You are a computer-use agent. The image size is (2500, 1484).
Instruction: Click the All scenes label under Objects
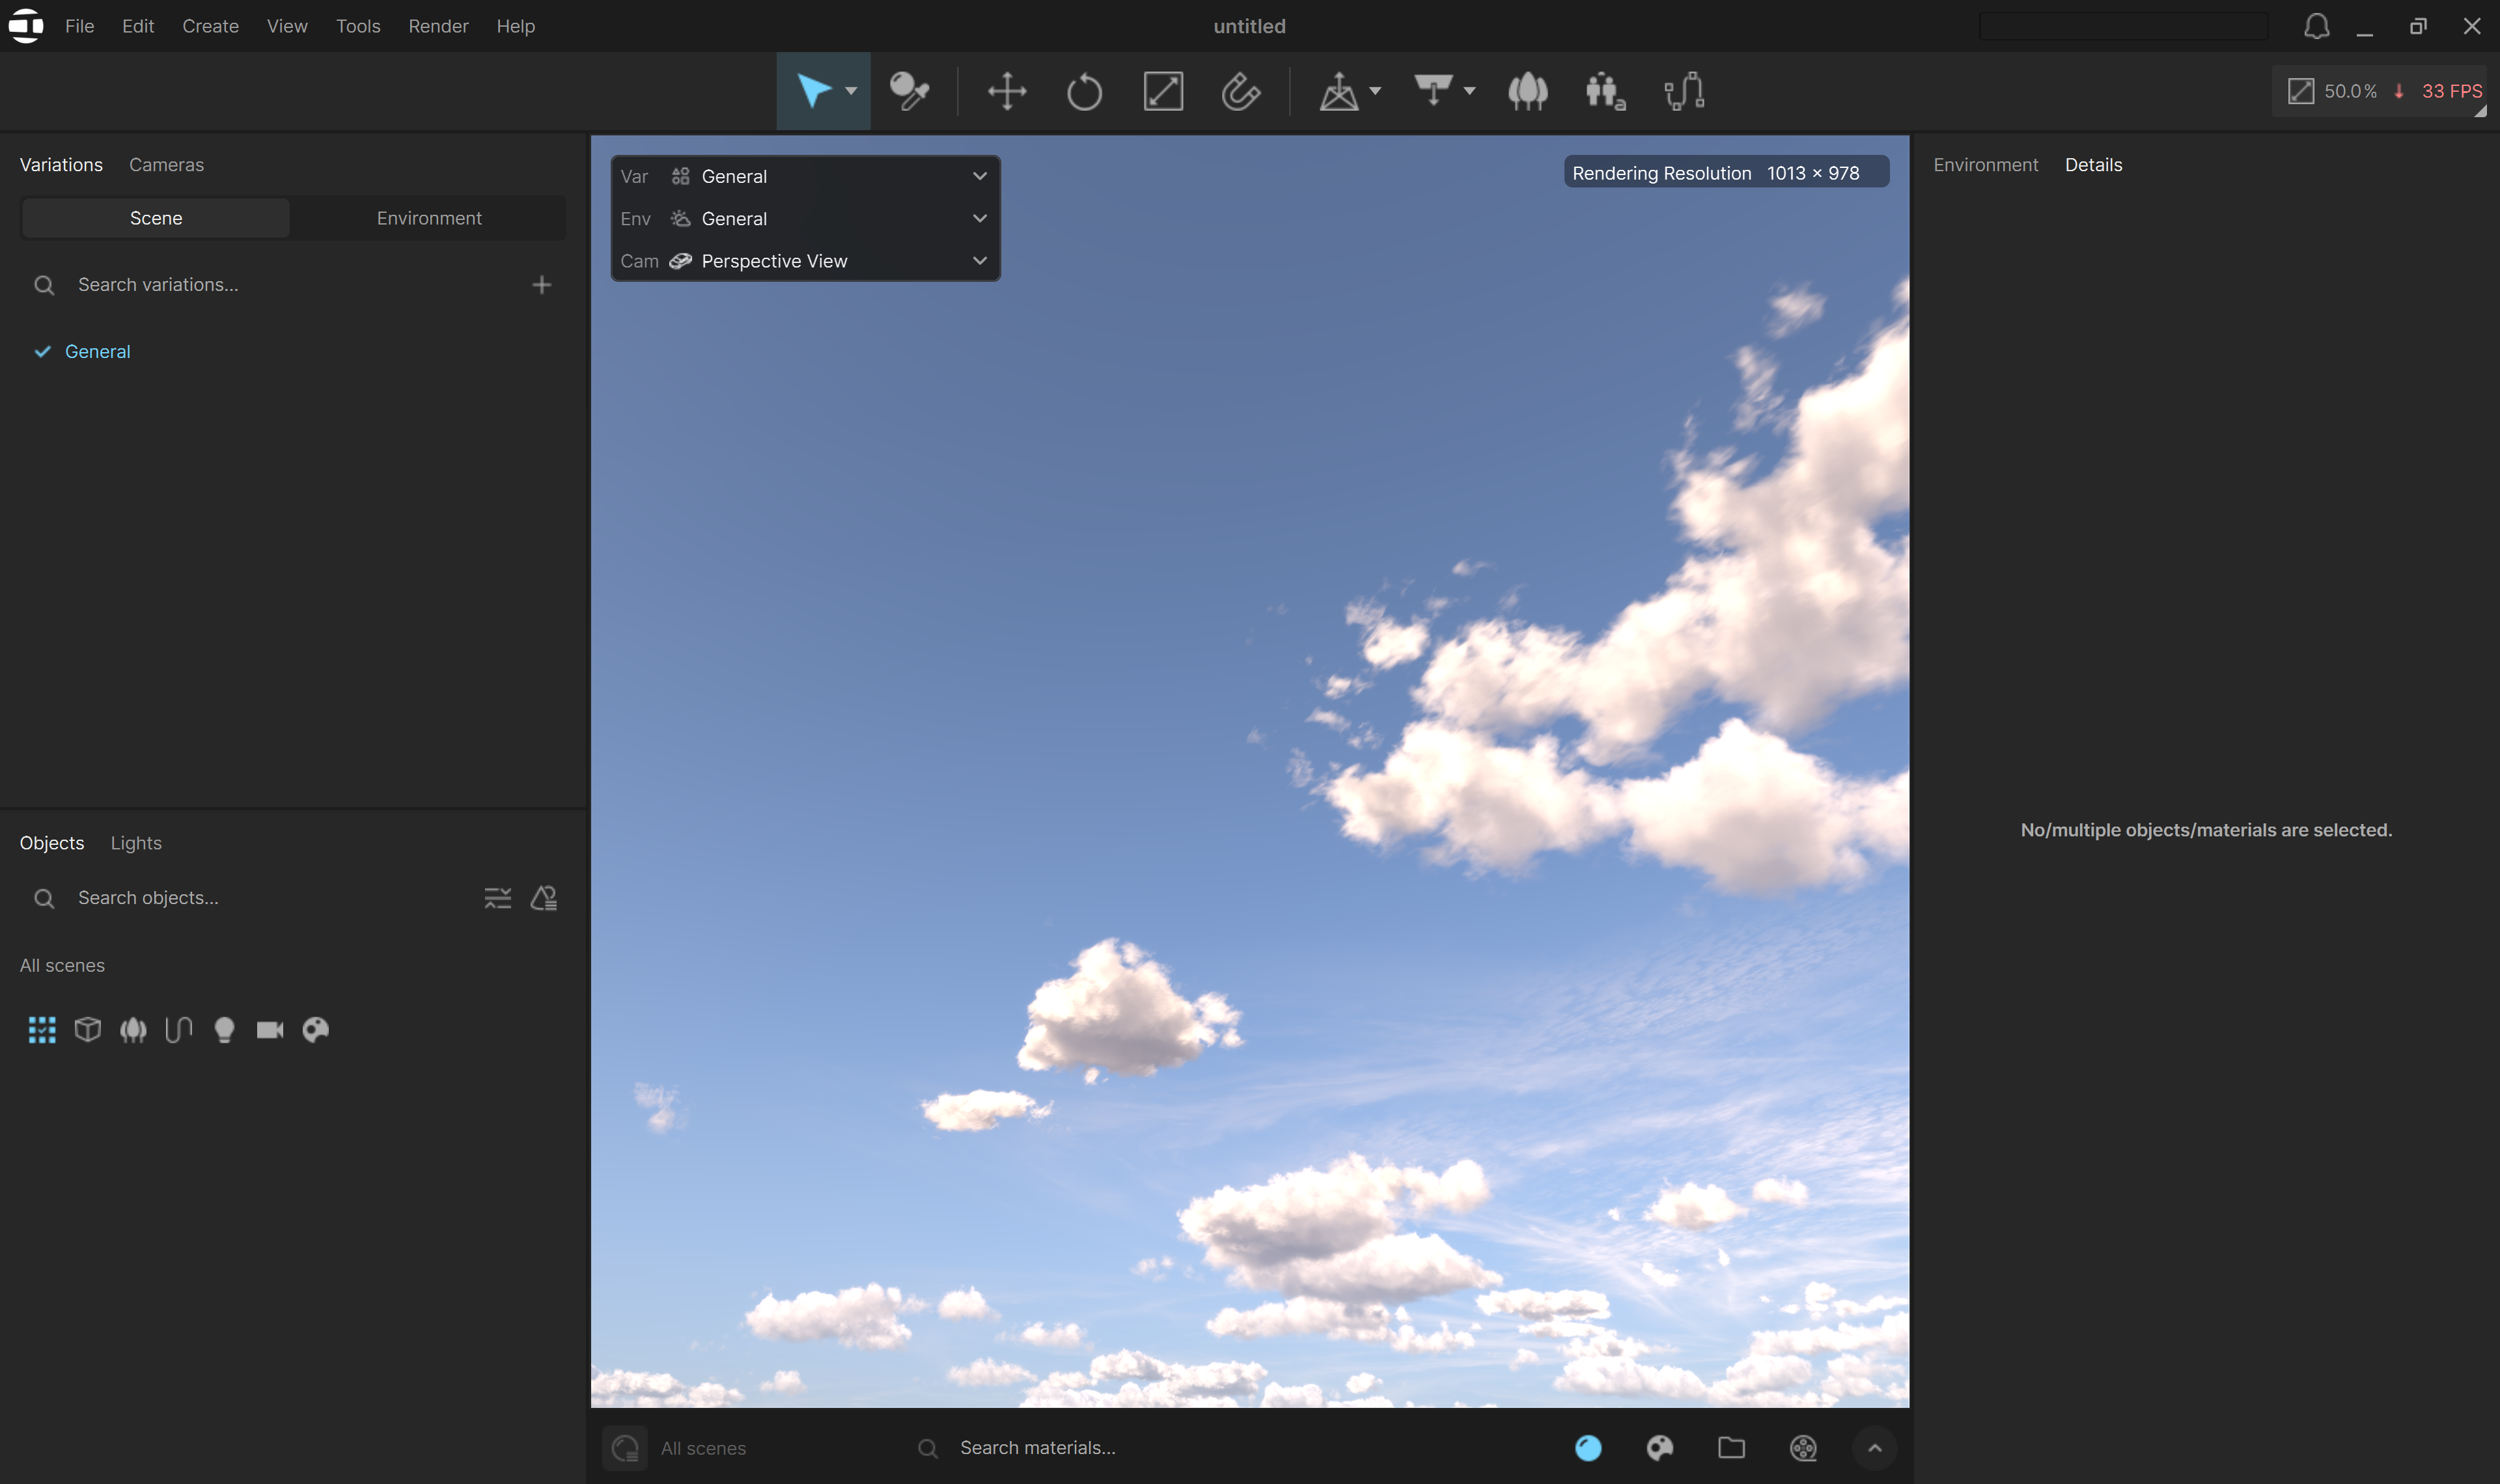[62, 966]
